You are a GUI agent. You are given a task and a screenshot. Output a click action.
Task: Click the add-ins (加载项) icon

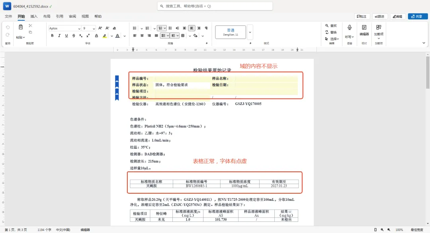[379, 27]
